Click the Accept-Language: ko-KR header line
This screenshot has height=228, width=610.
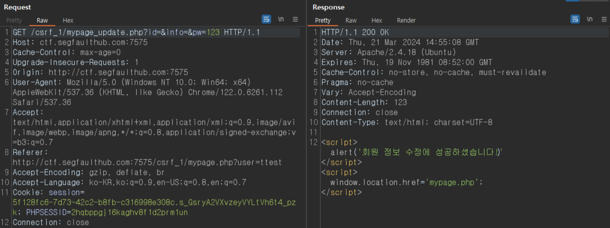130,182
